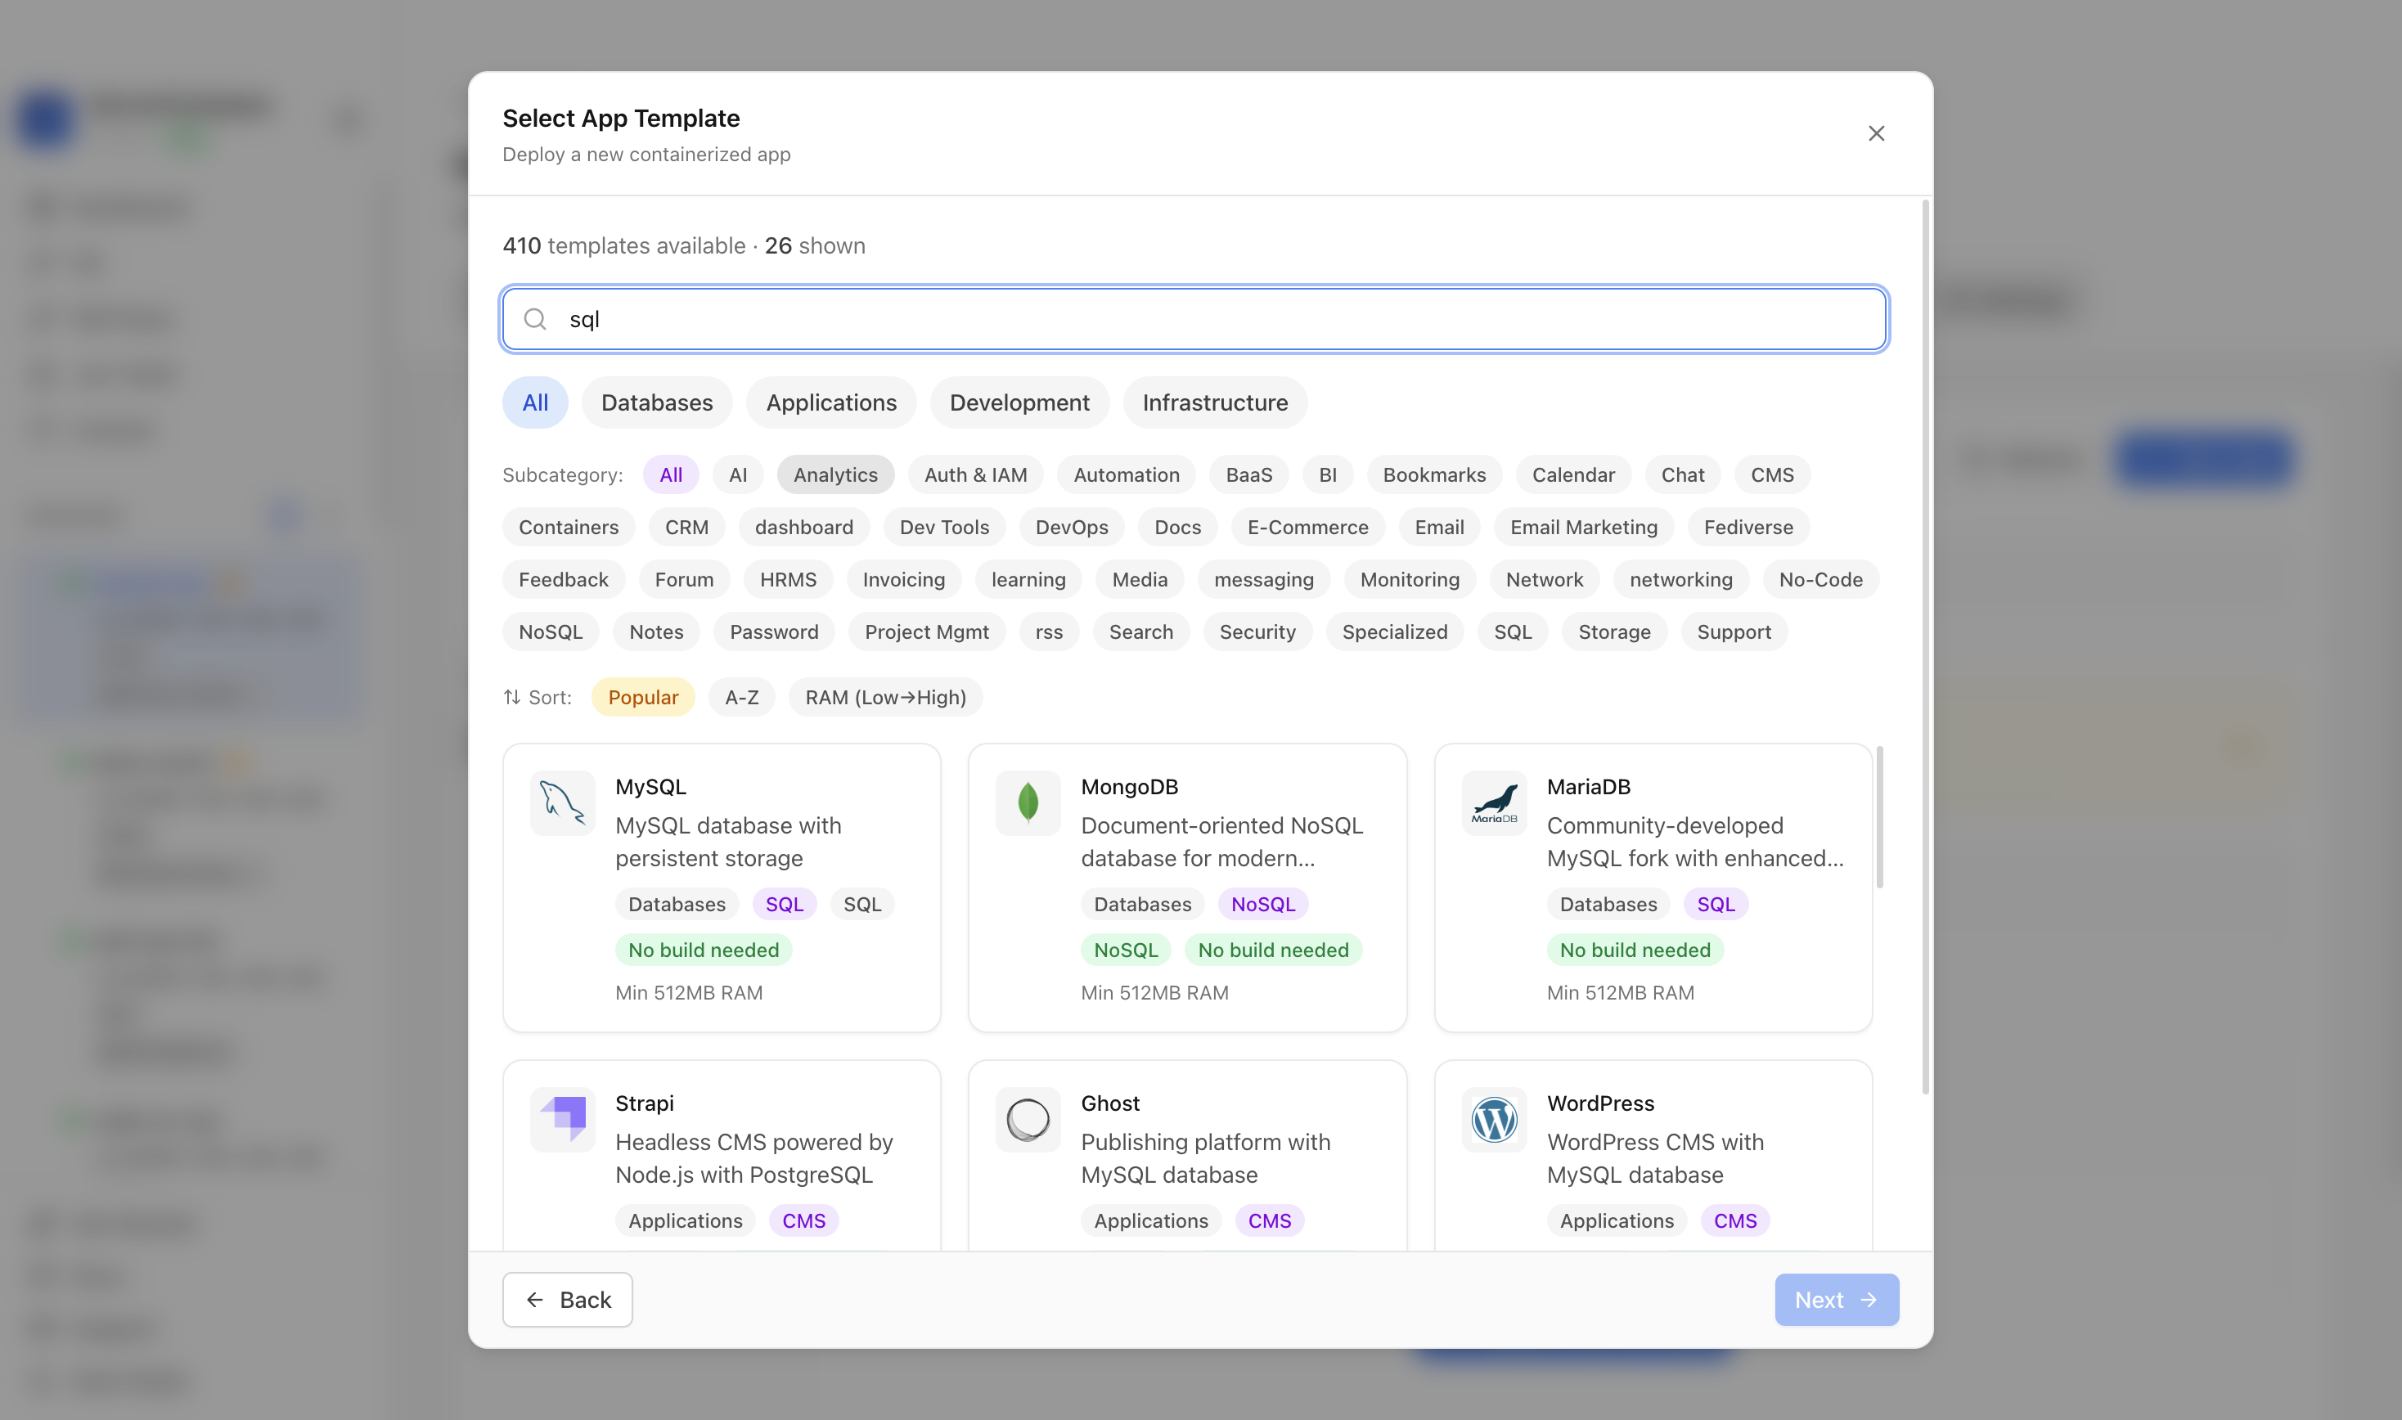Filter by the SQL subcategory chip
This screenshot has height=1420, width=2402.
[1512, 632]
